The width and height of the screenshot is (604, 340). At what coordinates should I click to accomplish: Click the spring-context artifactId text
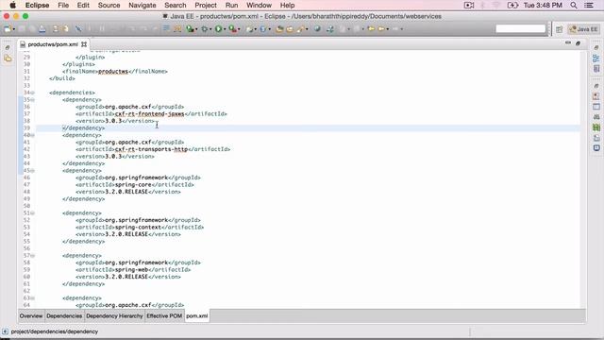138,227
